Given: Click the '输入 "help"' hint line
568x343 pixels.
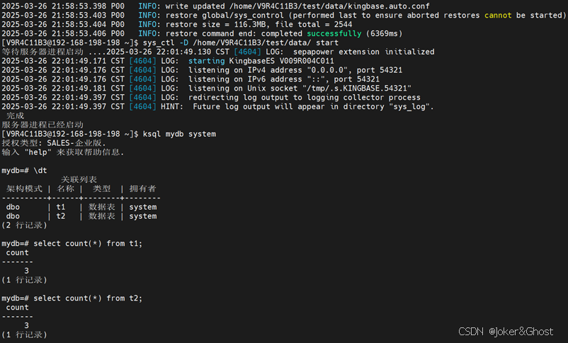Looking at the screenshot, I should [x=62, y=152].
